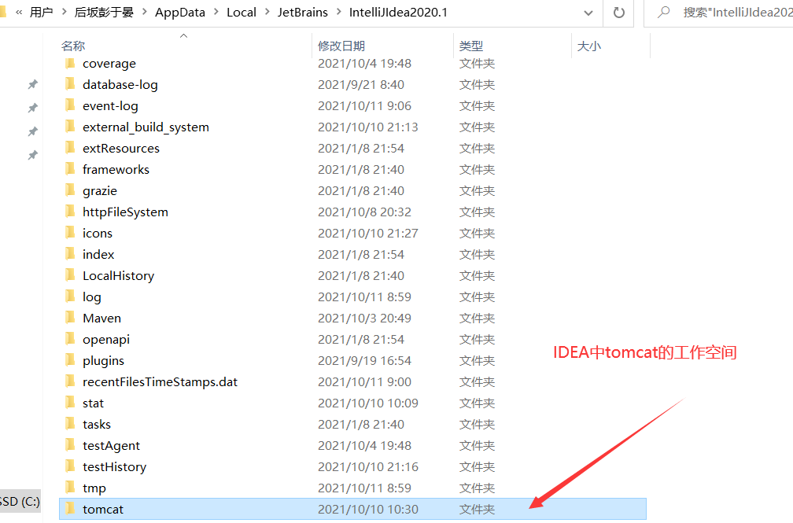Select the httpFileSystem folder name
793x523 pixels.
(125, 212)
